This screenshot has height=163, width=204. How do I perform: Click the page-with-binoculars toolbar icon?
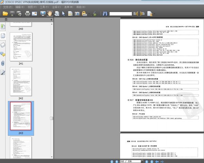tap(57, 14)
